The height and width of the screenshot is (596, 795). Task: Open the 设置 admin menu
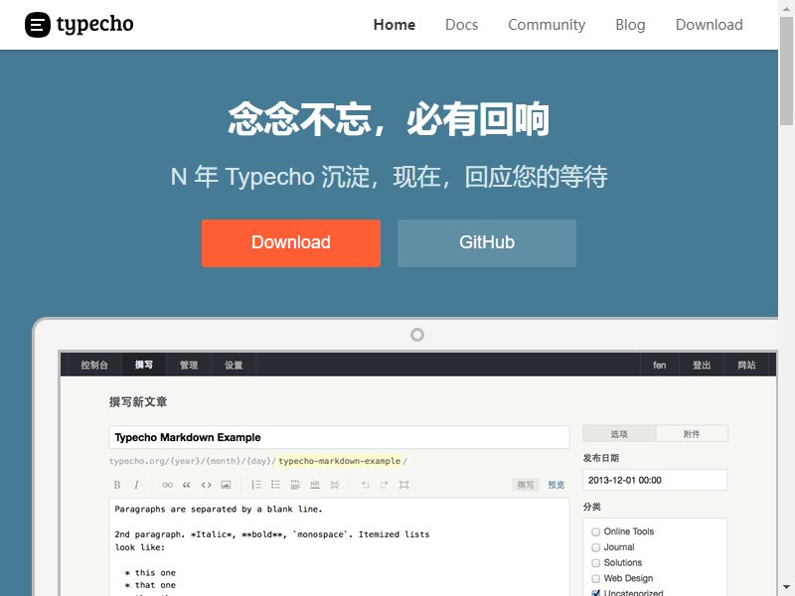tap(234, 365)
